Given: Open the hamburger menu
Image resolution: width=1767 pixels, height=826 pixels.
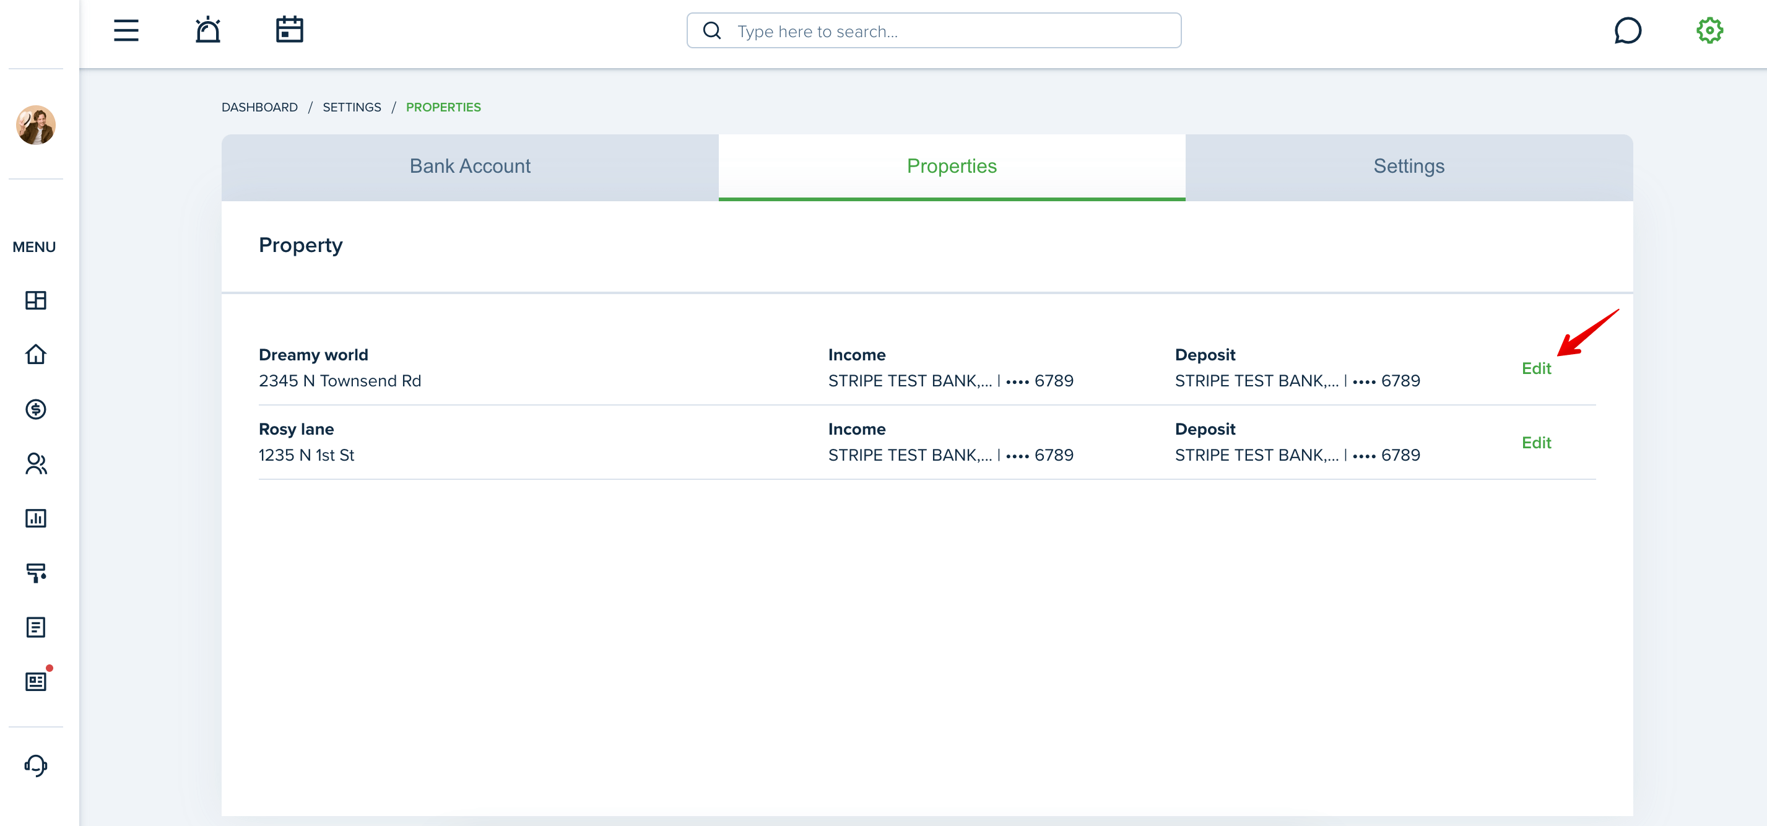Looking at the screenshot, I should tap(126, 30).
